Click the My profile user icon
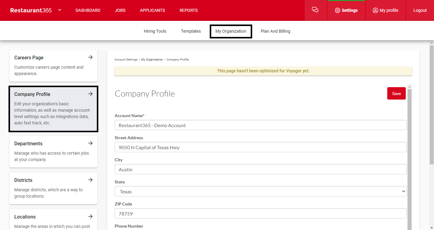Screen dimensions: 434x230 [375, 10]
